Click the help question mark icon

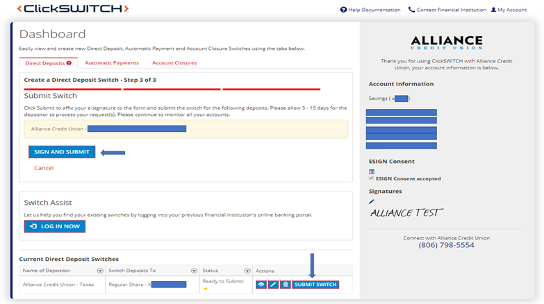[x=343, y=10]
